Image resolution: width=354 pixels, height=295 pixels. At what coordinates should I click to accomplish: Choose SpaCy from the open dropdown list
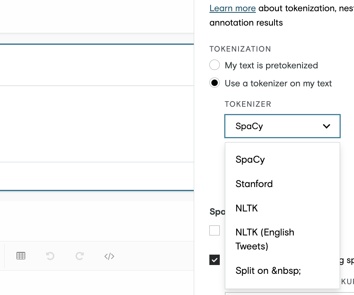pos(250,159)
